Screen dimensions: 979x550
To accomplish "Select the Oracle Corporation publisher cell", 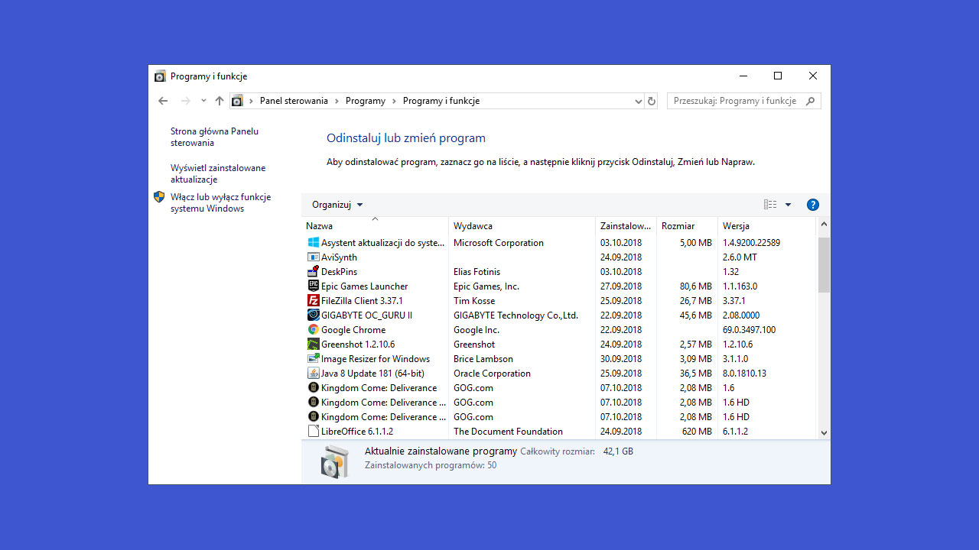I will [x=492, y=374].
